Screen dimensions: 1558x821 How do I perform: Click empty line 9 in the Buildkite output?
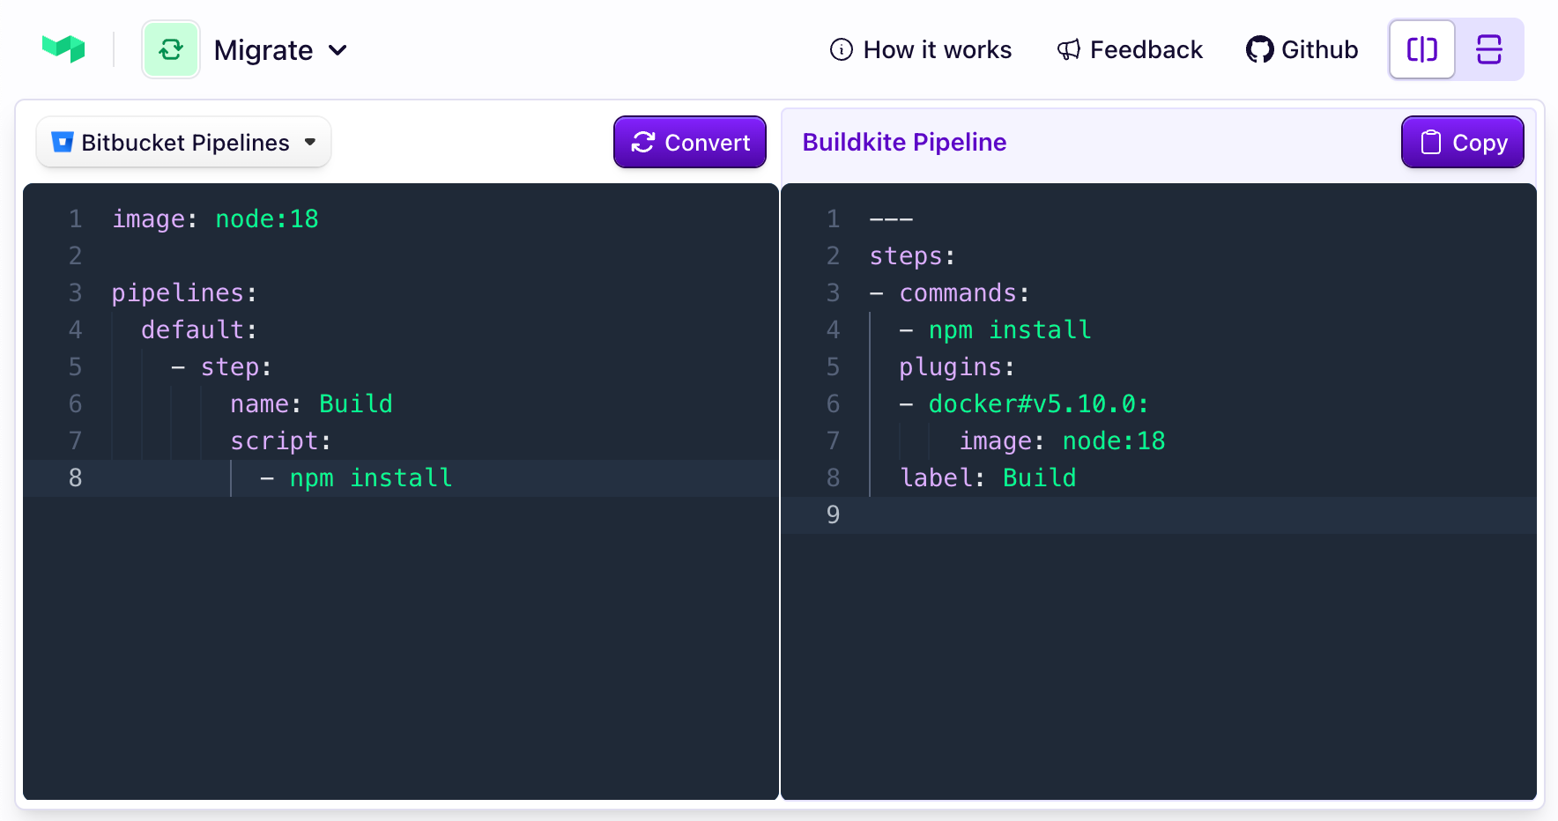(x=969, y=515)
